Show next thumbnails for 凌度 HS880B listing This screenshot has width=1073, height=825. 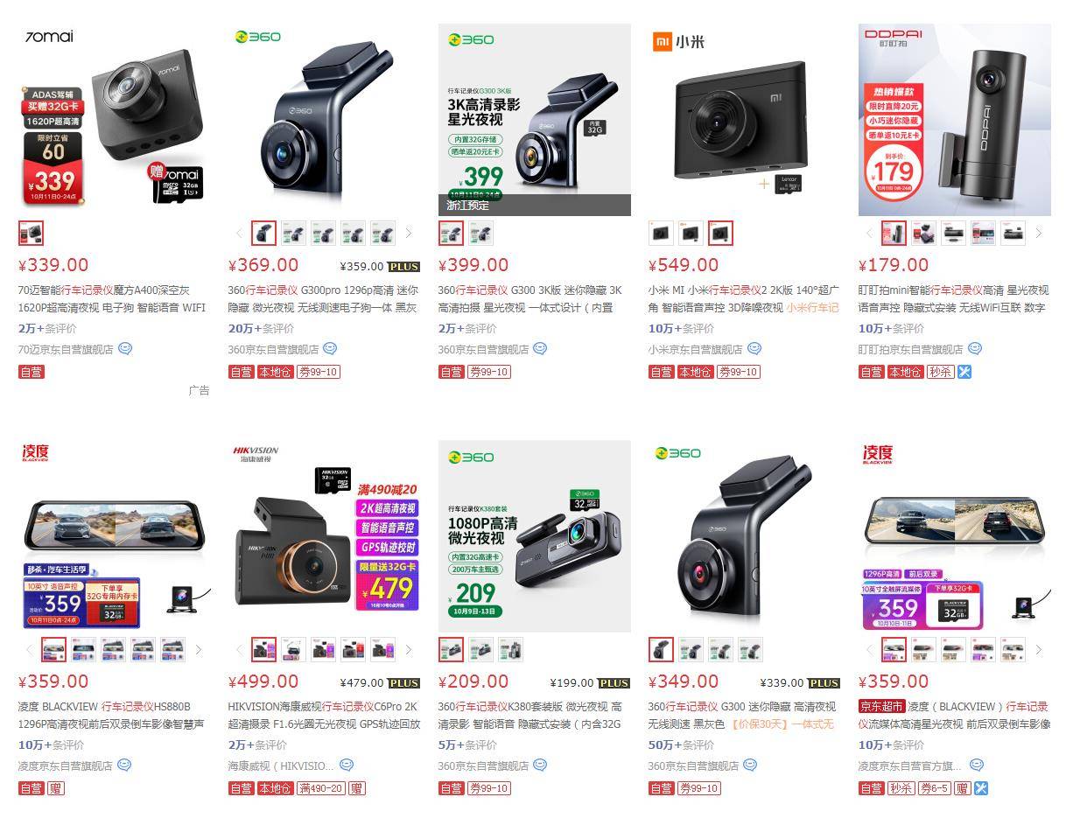[199, 650]
